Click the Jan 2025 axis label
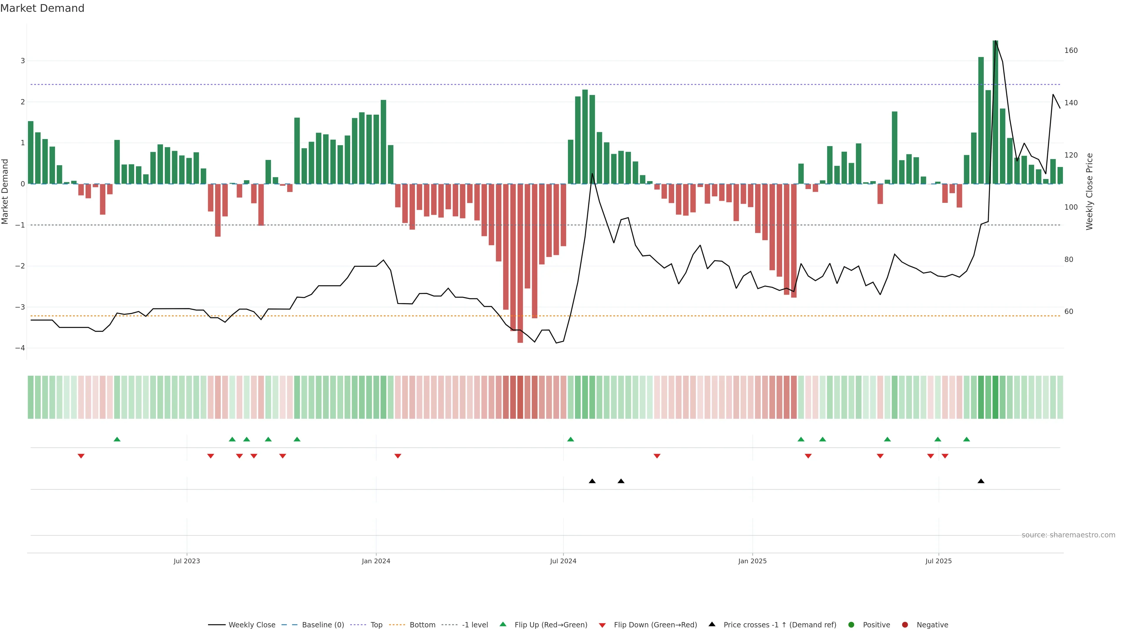This screenshot has width=1130, height=635. tap(752, 562)
